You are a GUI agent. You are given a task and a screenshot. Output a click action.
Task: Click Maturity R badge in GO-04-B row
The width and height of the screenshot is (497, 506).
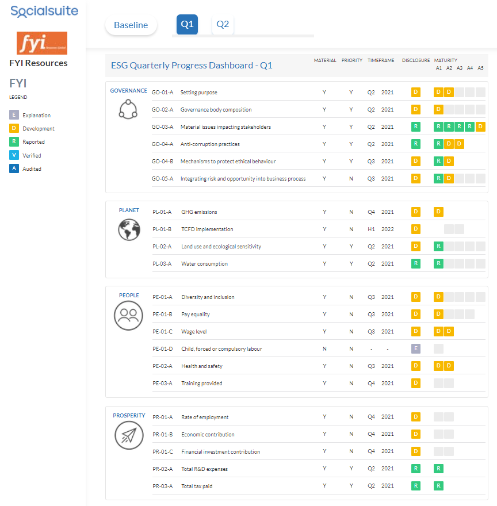point(438,161)
